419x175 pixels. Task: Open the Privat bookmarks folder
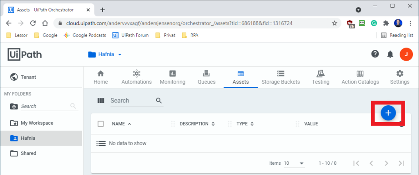165,35
